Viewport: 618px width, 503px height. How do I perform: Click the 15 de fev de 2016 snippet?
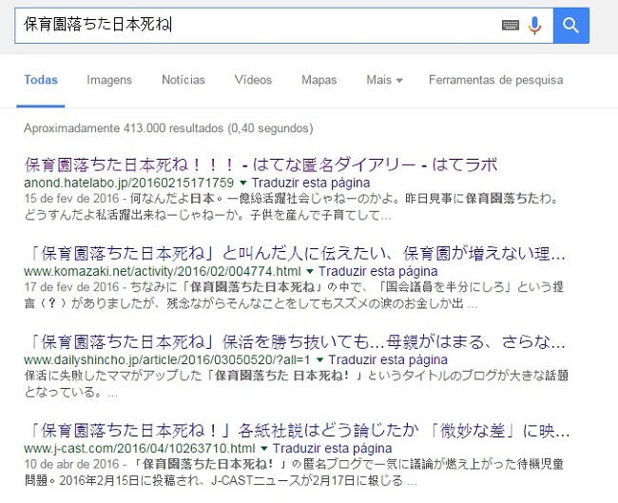click(x=291, y=207)
